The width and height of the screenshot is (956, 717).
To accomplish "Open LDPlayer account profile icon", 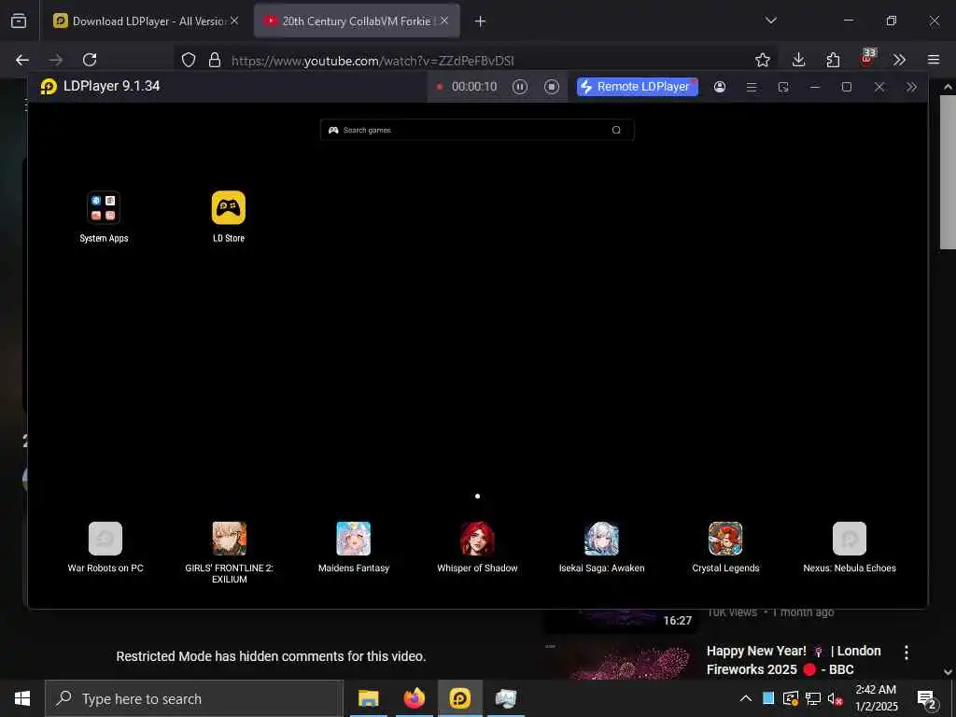I will pos(720,87).
